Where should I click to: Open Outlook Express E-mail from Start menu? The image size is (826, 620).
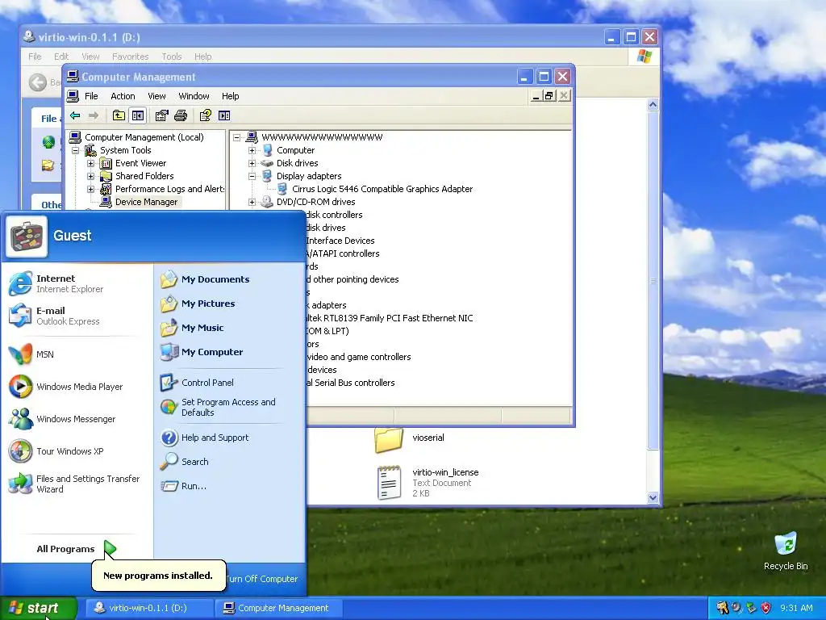click(x=74, y=316)
